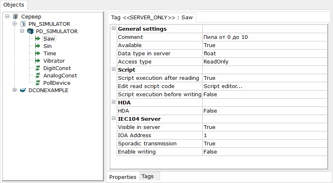The image size is (333, 183).
Task: Click the Edit read script code label
Action: (146, 86)
